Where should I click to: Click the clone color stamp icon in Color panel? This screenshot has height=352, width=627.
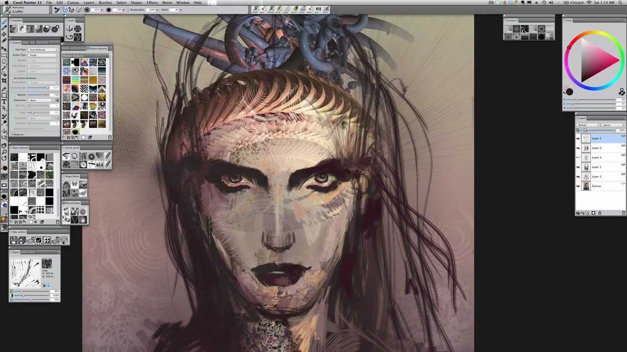pos(621,92)
